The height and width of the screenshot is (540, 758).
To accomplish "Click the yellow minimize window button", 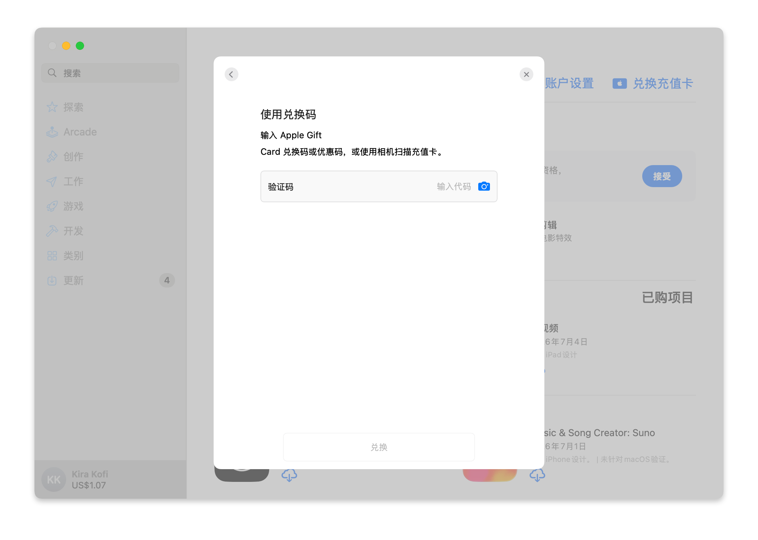I will tap(66, 46).
